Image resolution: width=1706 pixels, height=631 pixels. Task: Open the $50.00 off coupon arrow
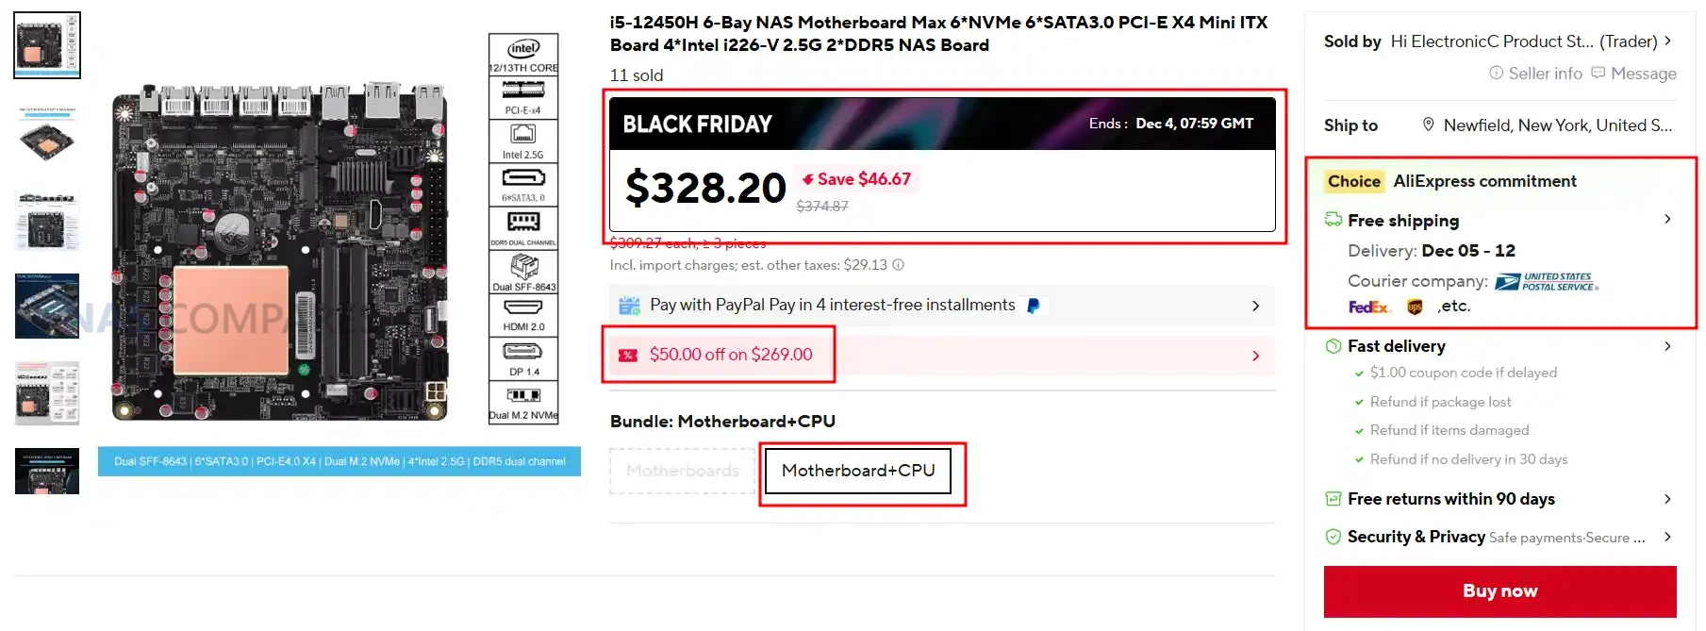1255,356
